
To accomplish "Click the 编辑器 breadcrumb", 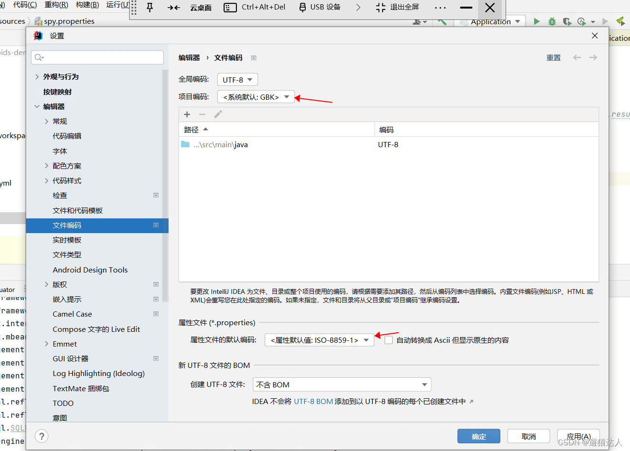I will click(189, 57).
